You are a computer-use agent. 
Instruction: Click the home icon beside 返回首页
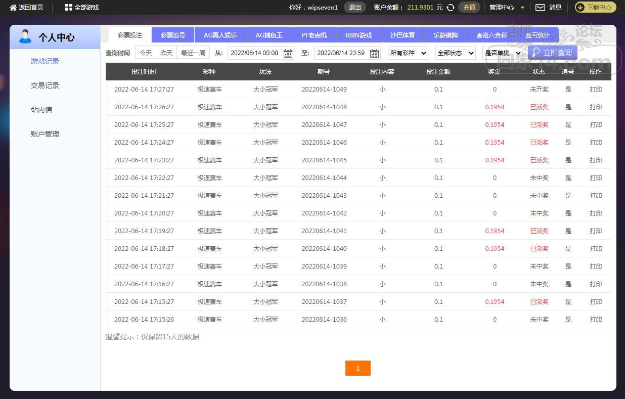tap(13, 8)
